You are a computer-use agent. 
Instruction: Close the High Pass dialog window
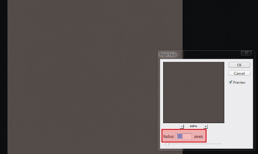pyautogui.click(x=246, y=53)
